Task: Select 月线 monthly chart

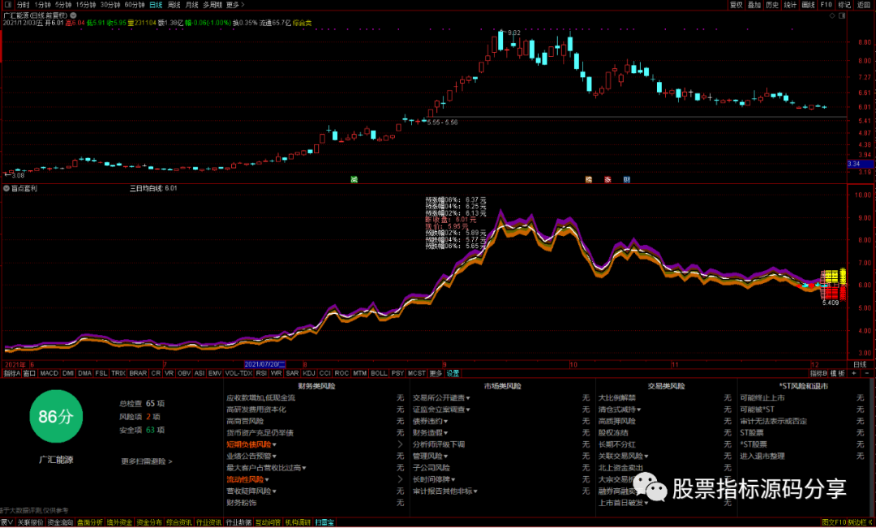Action: (191, 5)
